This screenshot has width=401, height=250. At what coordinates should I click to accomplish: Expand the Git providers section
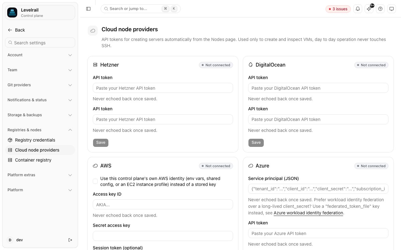[40, 85]
